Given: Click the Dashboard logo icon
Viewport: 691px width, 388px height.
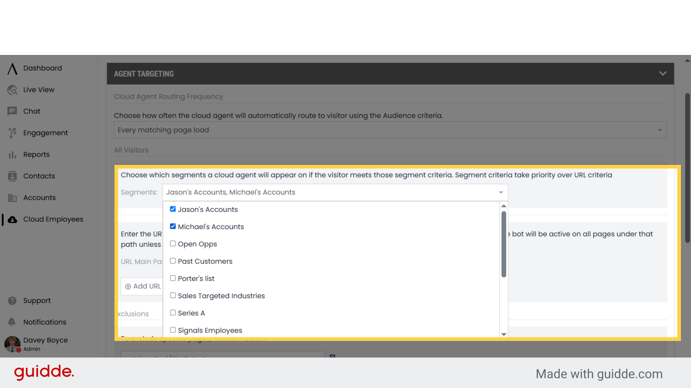Looking at the screenshot, I should pos(13,68).
